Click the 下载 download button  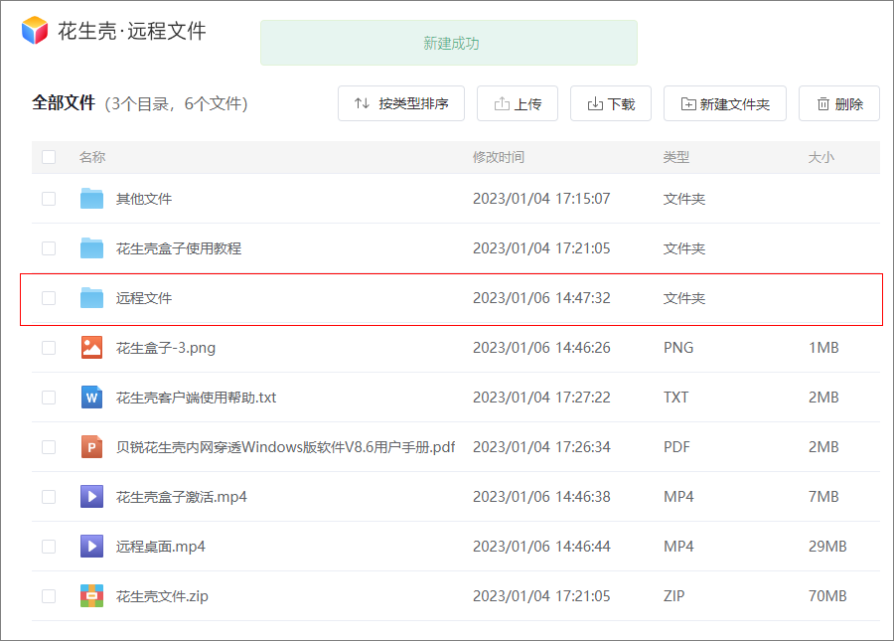(611, 103)
